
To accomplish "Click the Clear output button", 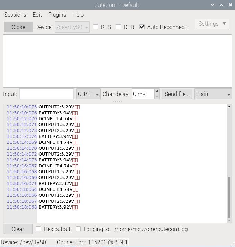I will (18, 229).
